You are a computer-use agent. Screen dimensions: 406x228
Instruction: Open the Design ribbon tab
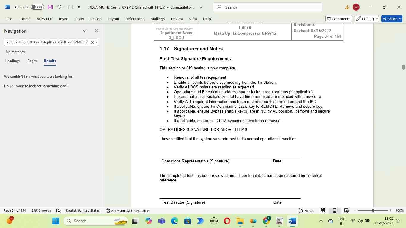96,19
